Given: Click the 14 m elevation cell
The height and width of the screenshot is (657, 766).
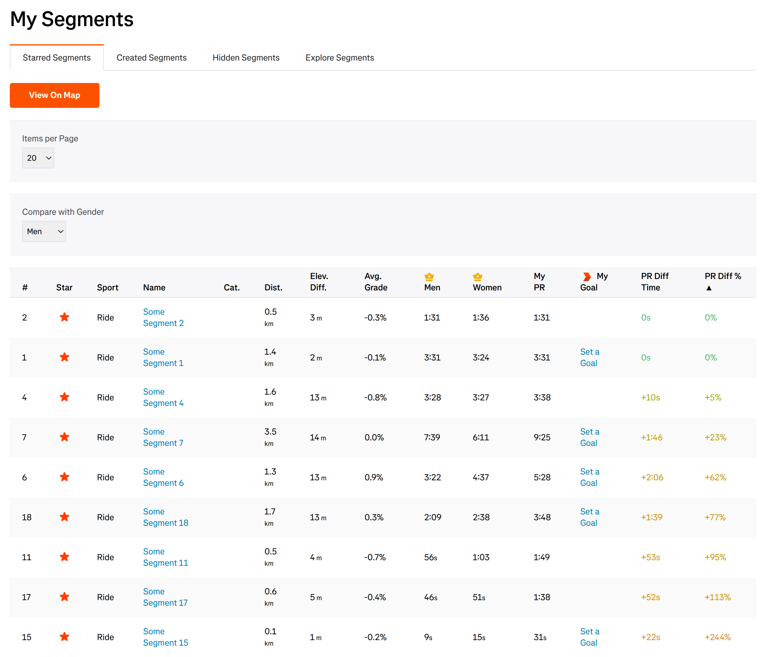Looking at the screenshot, I should click(318, 437).
